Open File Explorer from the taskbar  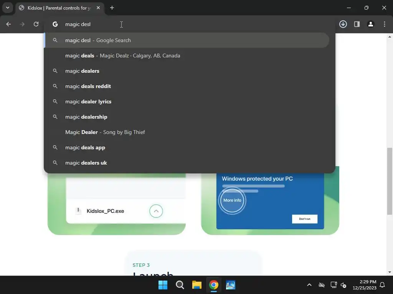click(x=197, y=285)
